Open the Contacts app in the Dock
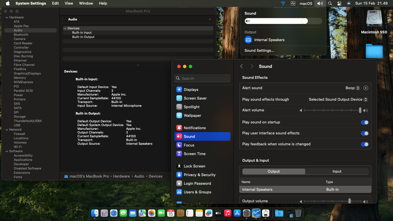The width and height of the screenshot is (393, 221). click(x=180, y=213)
